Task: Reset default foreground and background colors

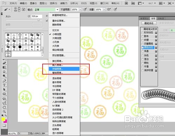Action: [2, 116]
